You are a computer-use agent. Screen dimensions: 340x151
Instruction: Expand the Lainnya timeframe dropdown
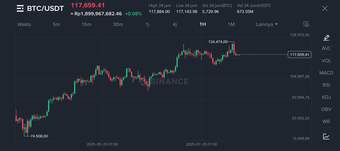tap(267, 24)
